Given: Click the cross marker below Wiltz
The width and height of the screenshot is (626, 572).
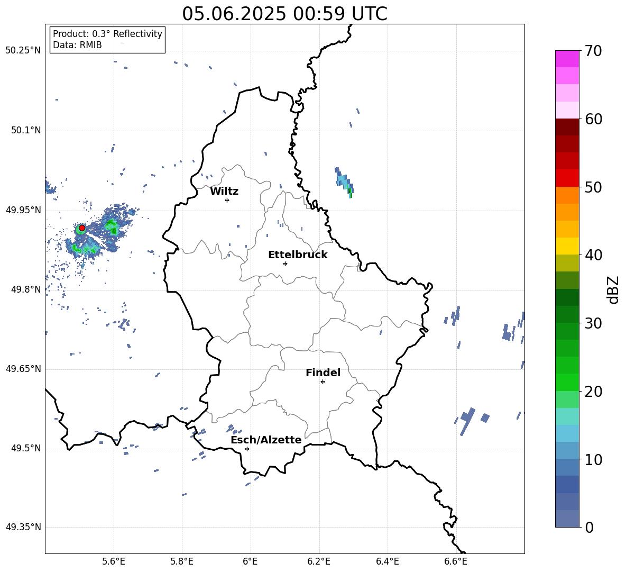Looking at the screenshot, I should (x=227, y=200).
